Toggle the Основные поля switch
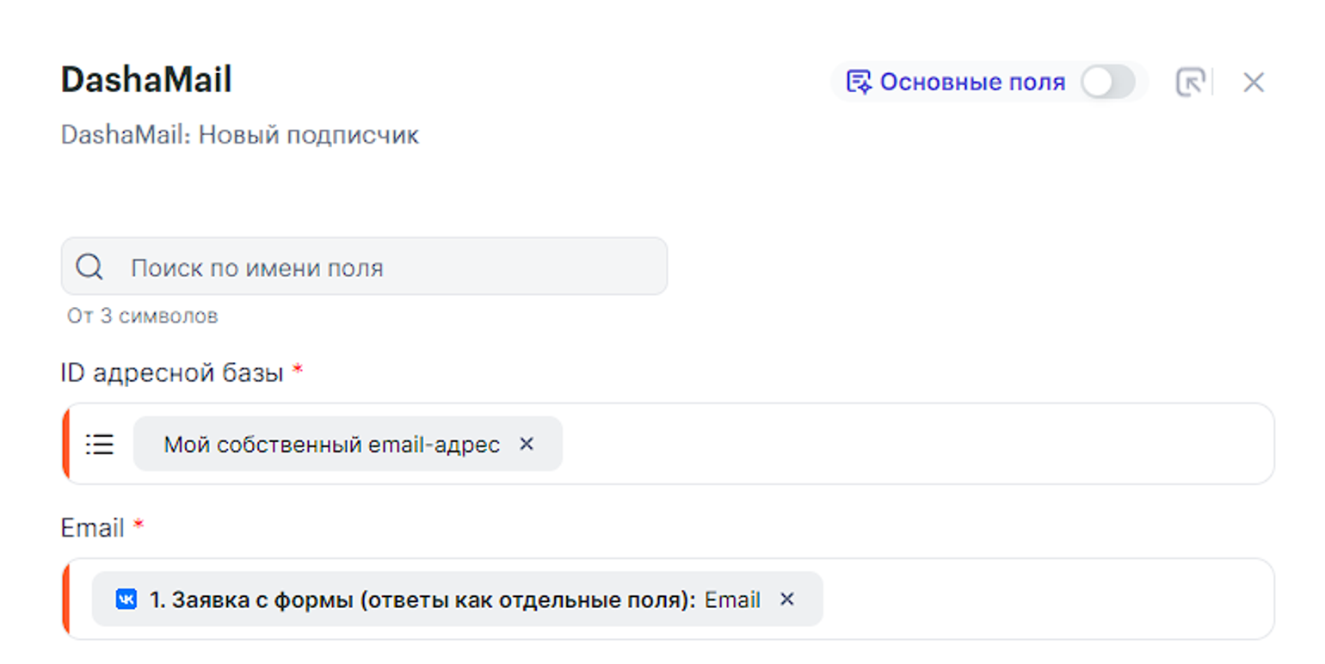 point(1107,83)
